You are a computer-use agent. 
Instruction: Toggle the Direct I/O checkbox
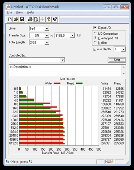click(95, 27)
